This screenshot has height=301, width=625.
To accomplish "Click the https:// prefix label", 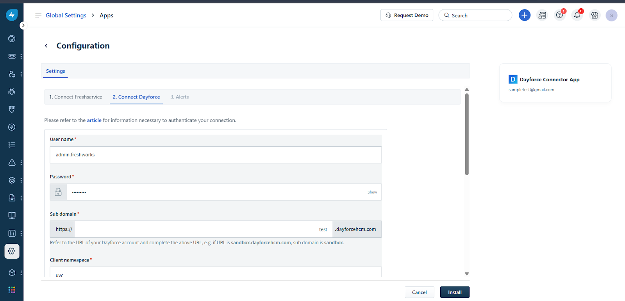I will [x=62, y=229].
